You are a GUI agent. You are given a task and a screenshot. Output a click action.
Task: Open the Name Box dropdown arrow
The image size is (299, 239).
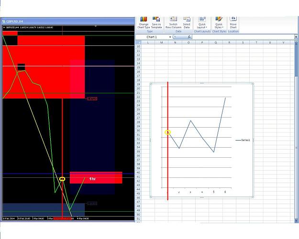tap(170, 37)
